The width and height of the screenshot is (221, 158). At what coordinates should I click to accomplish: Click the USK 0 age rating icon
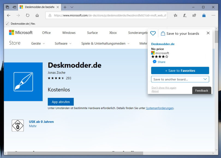pyautogui.click(x=17, y=125)
